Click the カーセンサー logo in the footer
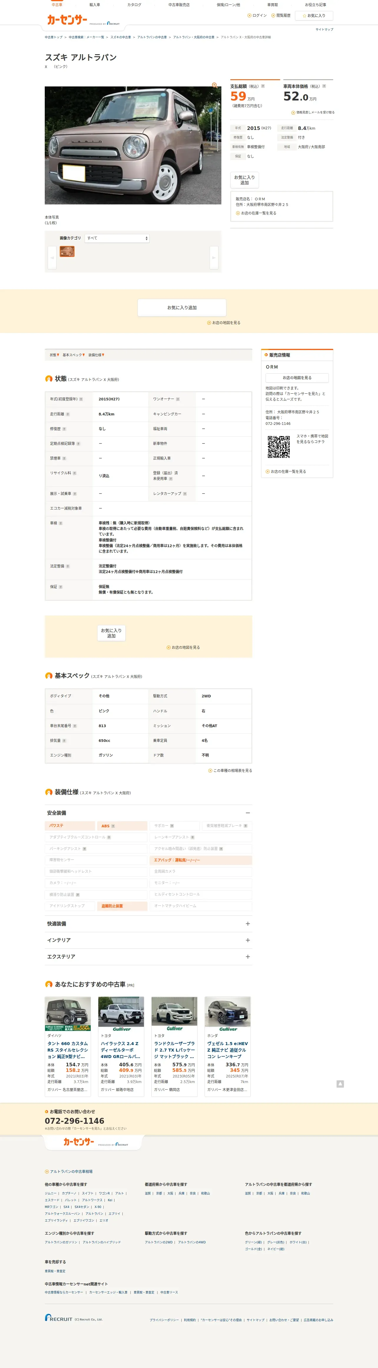This screenshot has height=1368, width=378. click(x=79, y=1142)
